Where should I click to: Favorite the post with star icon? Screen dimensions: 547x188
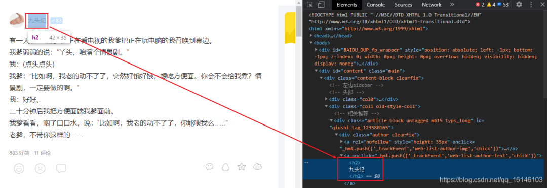point(242,167)
